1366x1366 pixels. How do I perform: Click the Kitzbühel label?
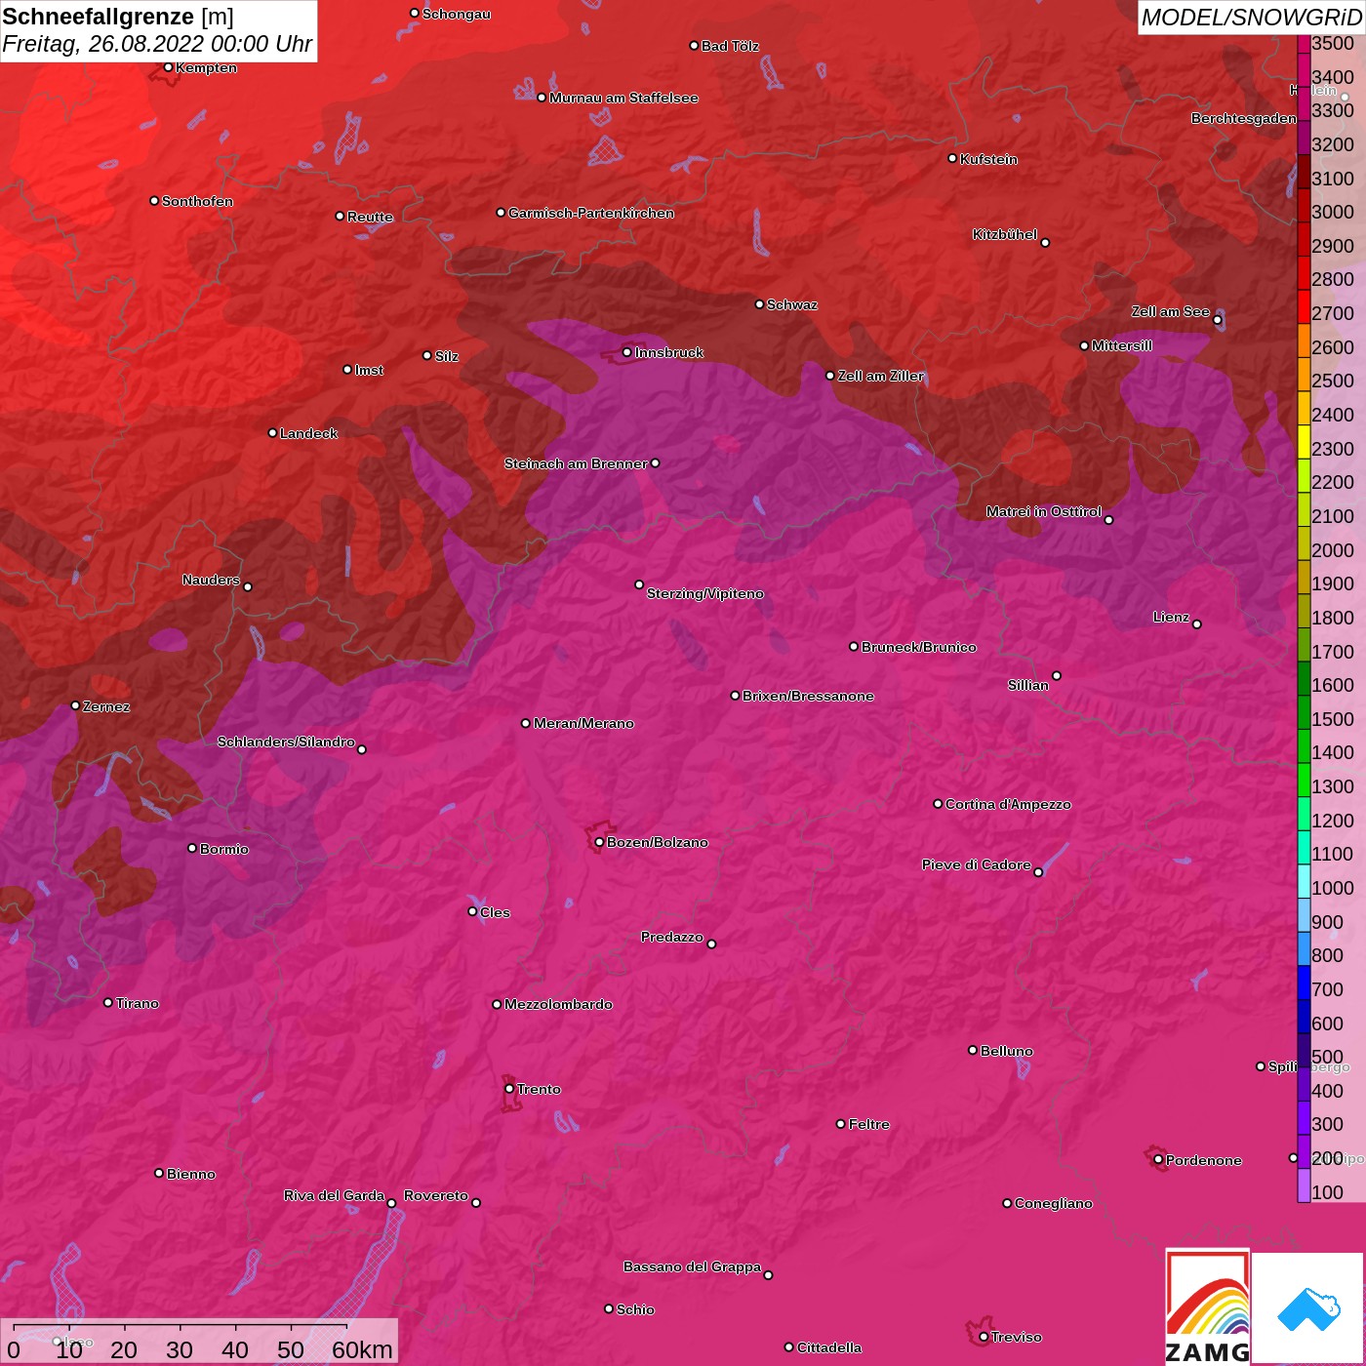[1005, 234]
